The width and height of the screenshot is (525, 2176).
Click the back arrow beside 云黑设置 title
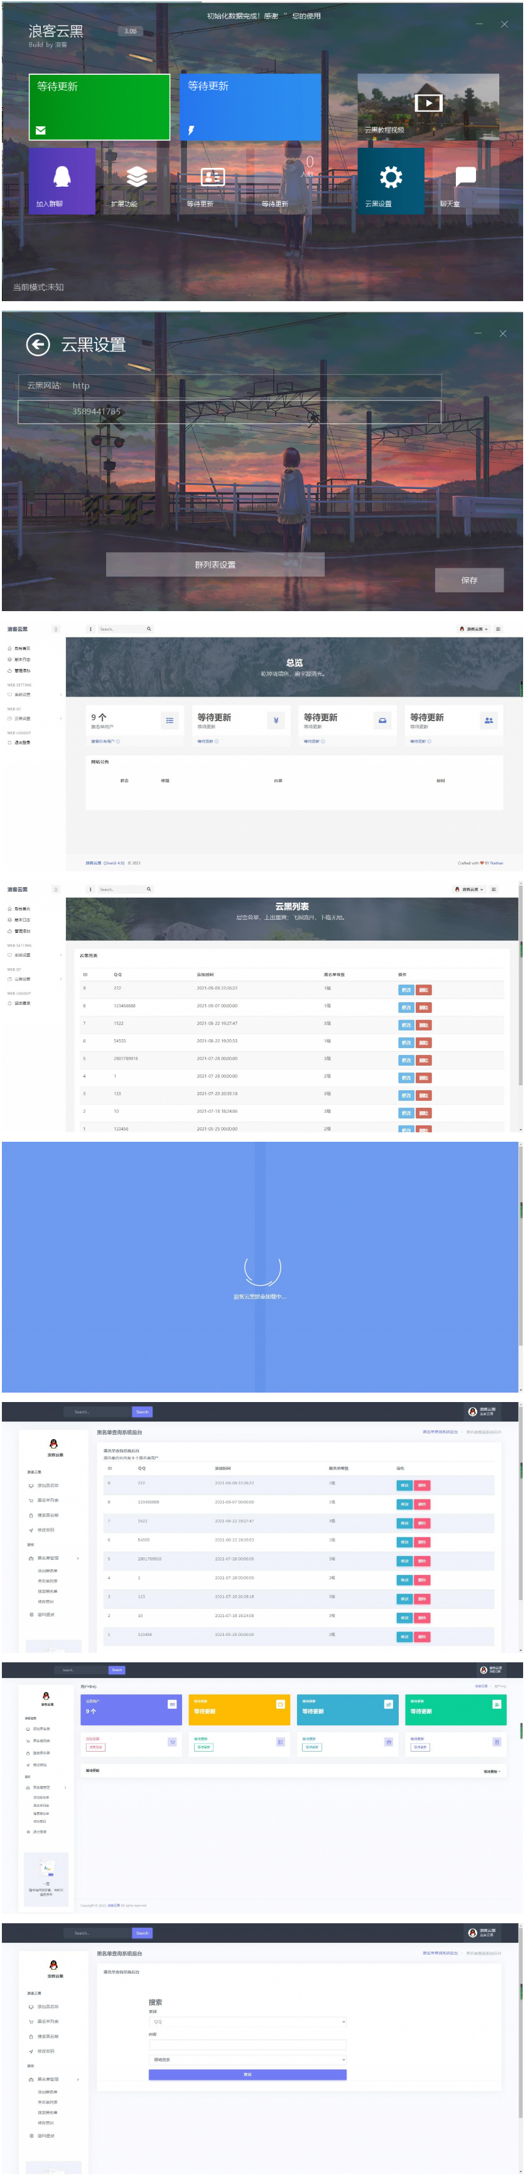pos(37,345)
